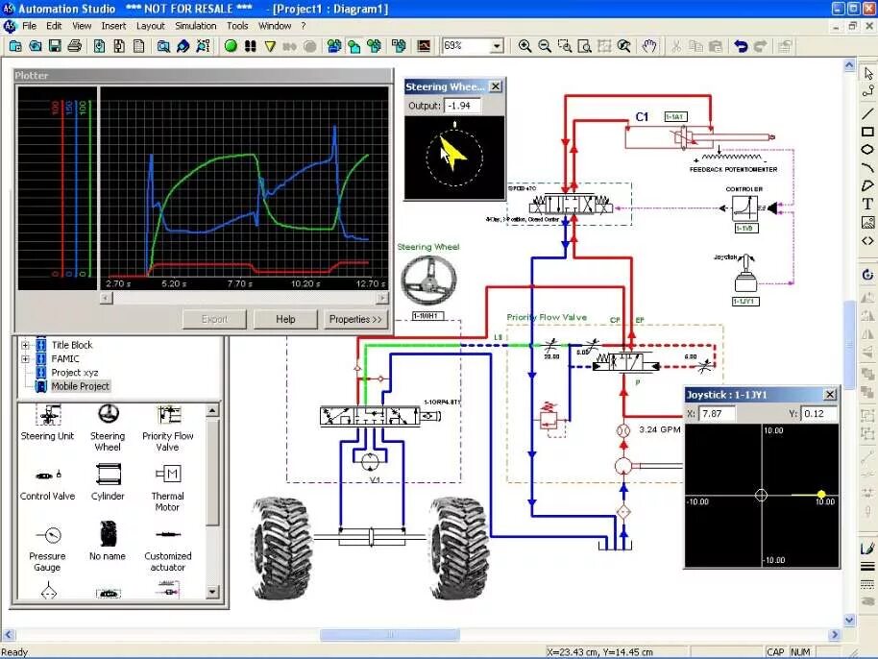The image size is (878, 659).
Task: Click the Properties >> button in Plotter
Action: [355, 319]
